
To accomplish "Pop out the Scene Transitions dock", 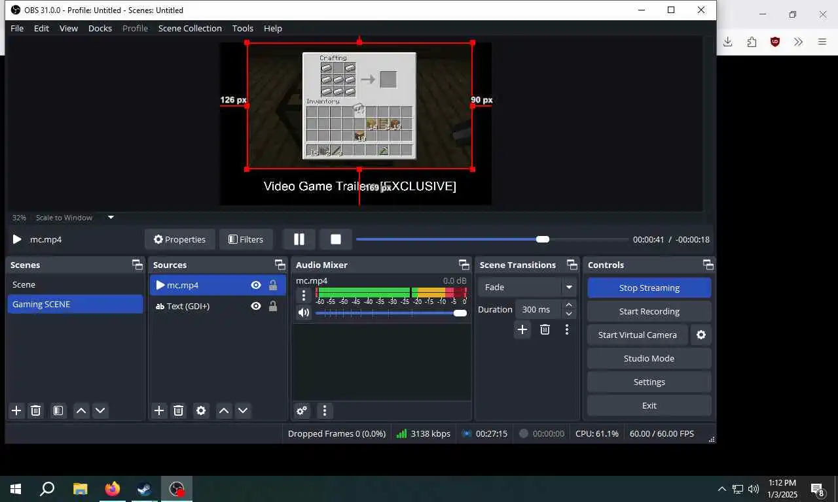I will [x=572, y=265].
